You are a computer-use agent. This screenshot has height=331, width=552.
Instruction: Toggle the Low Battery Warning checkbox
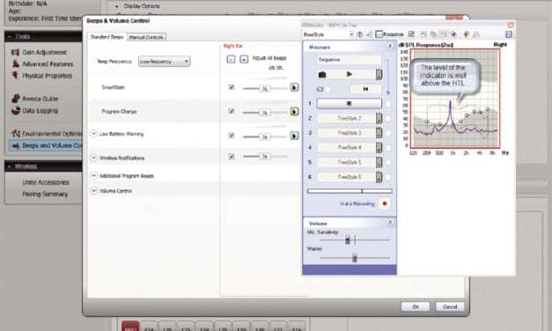tap(232, 136)
